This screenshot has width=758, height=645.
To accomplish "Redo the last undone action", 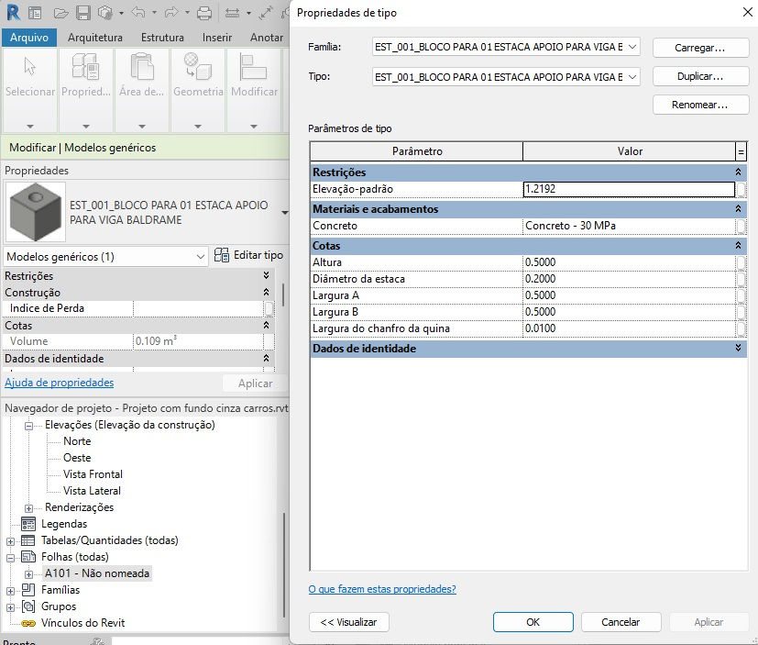I will (x=171, y=13).
